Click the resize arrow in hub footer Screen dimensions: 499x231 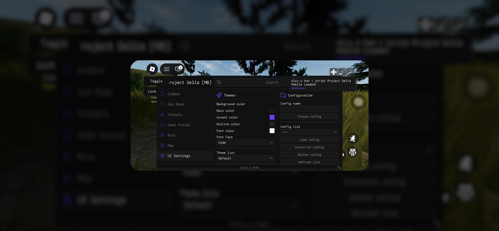point(339,167)
